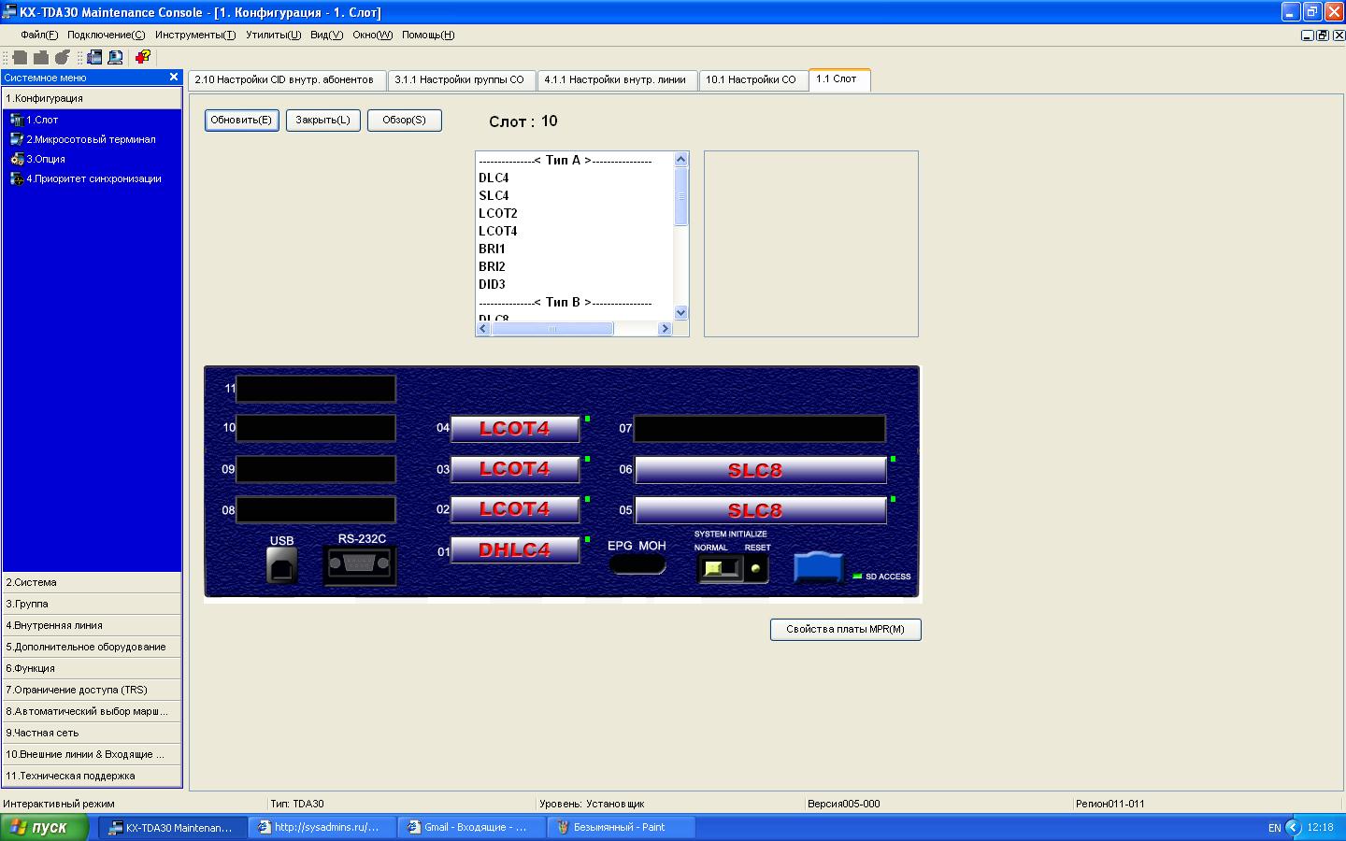Click the slot icon beside 1.Слот
Viewport: 1346px width, 841px height.
[16, 120]
